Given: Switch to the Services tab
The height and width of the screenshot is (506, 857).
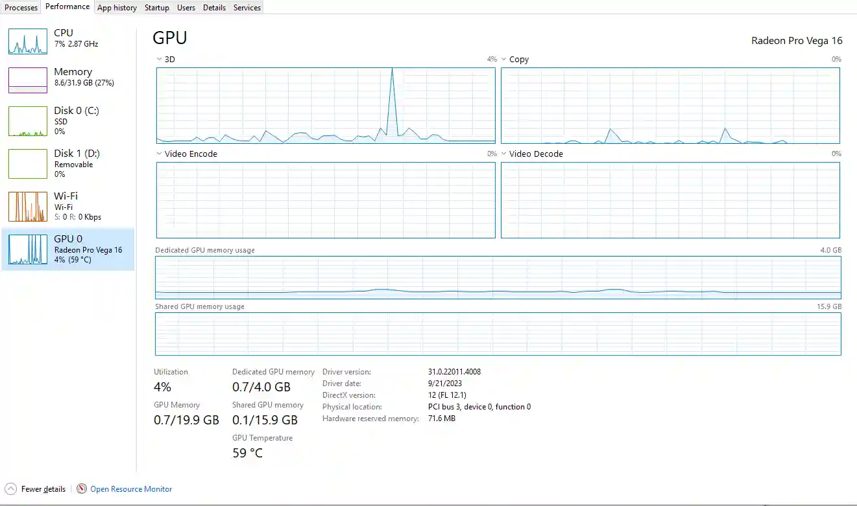Looking at the screenshot, I should 247,8.
